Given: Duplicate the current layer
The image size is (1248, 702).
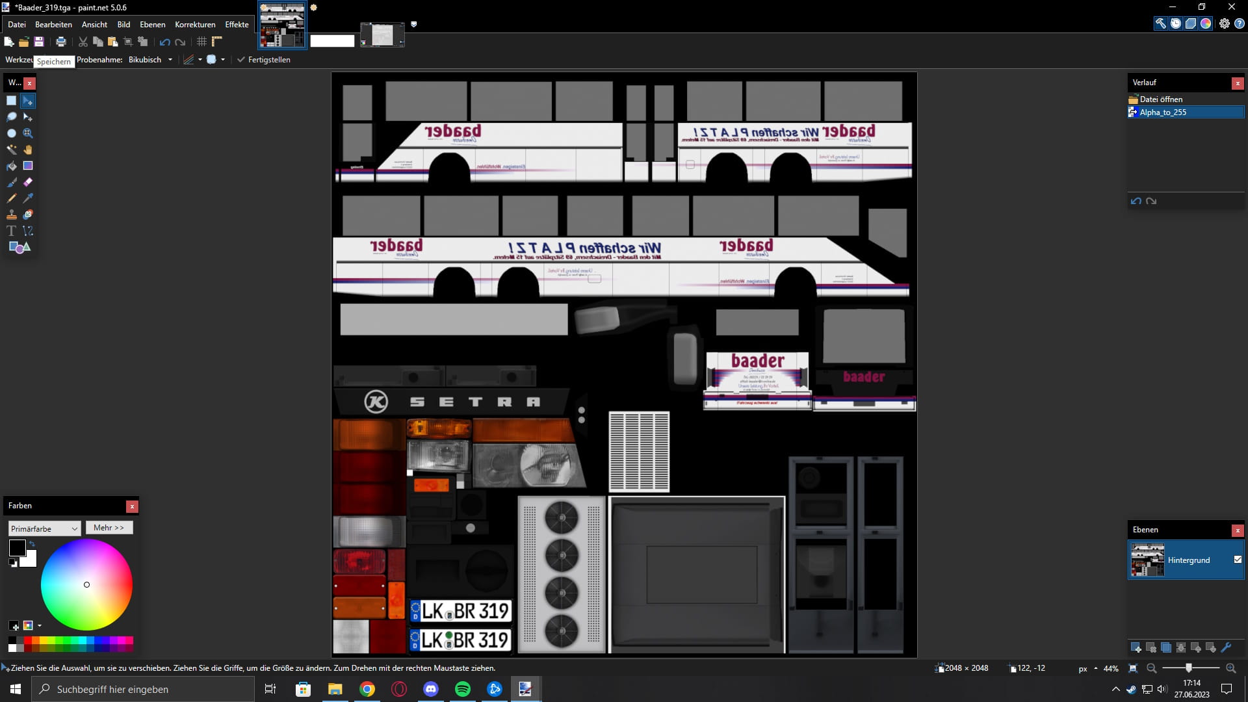Looking at the screenshot, I should coord(1166,647).
